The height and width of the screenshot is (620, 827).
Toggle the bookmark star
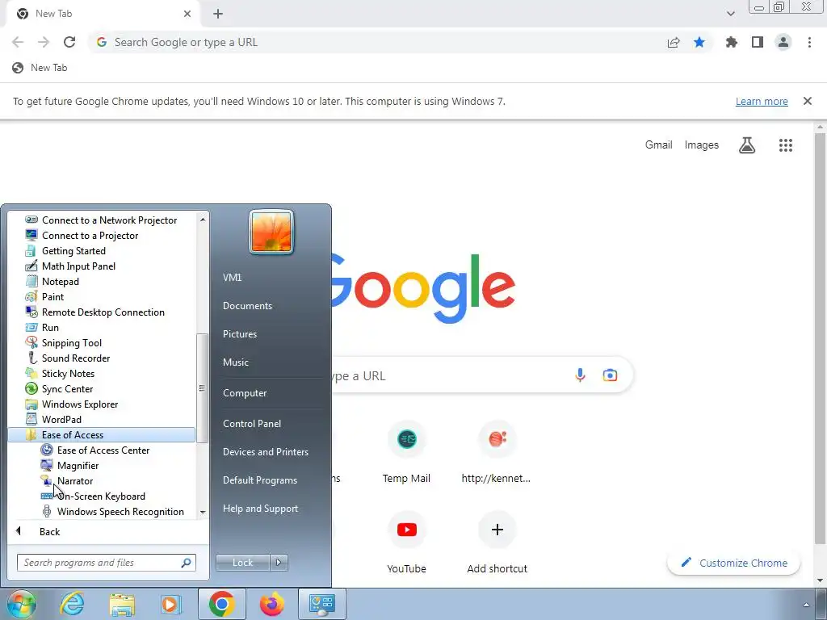click(699, 42)
